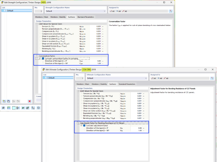Screen dimensions: 217x162
Task: Close the CSA O86 configuration window
Action: click(212, 69)
